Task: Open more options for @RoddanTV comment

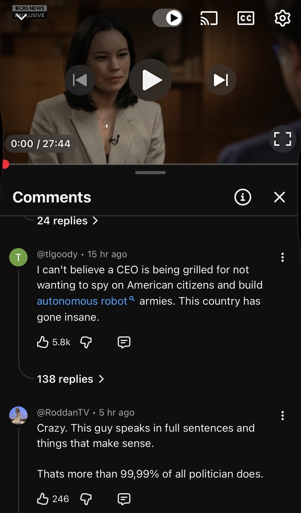Action: coord(282,416)
